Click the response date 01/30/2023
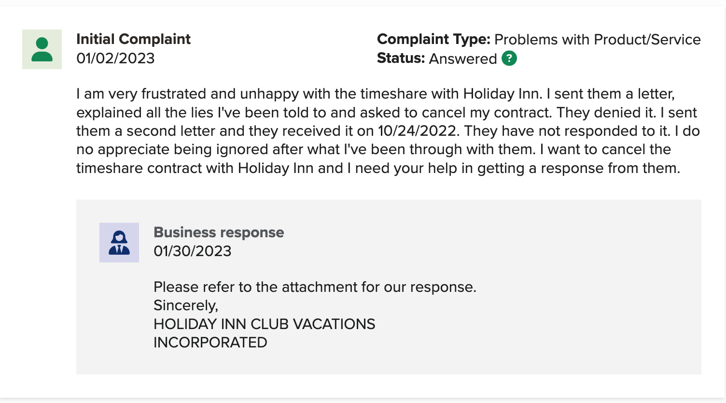Screen dimensions: 726x403 [x=193, y=251]
